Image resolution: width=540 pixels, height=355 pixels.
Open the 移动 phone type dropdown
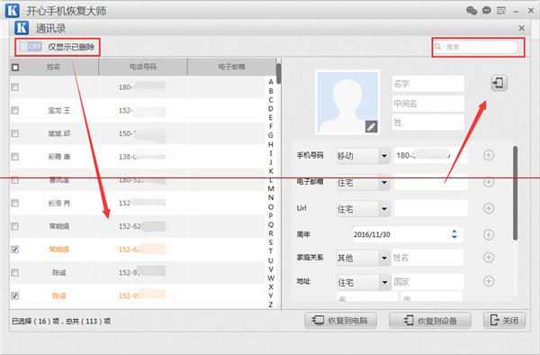click(x=364, y=156)
